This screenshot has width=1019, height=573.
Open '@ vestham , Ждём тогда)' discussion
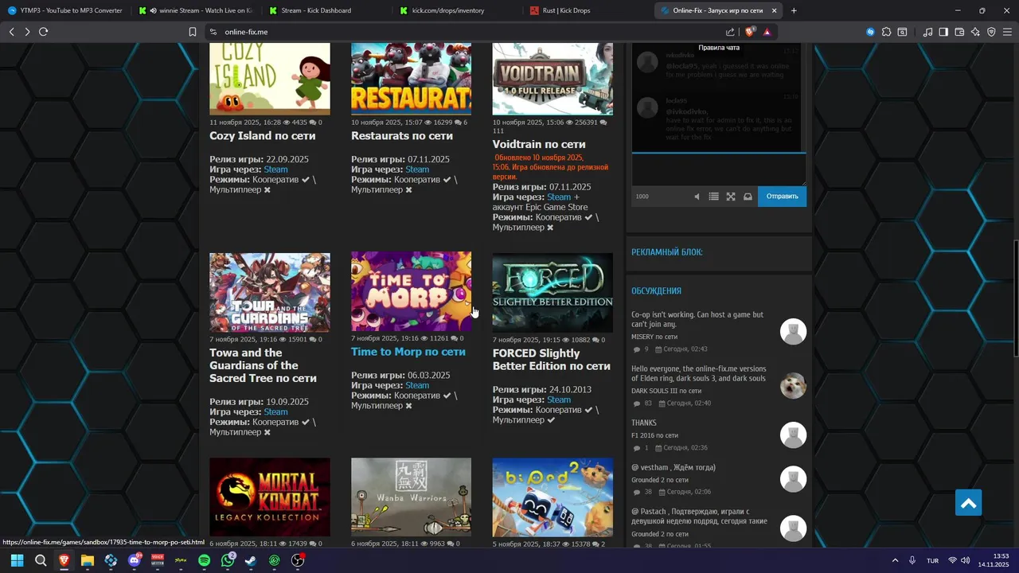(x=673, y=467)
